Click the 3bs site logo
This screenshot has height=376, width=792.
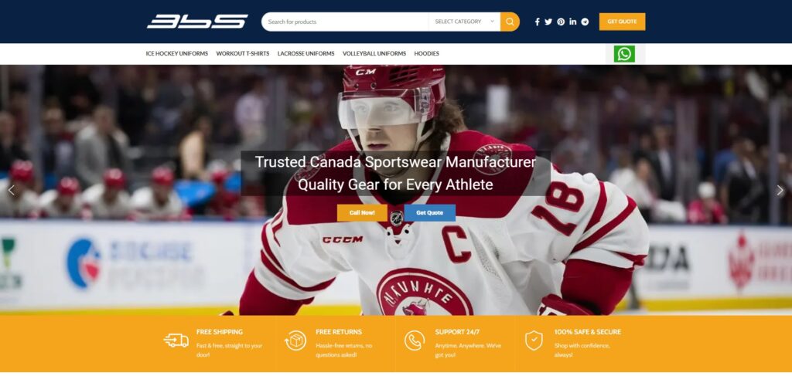point(197,22)
